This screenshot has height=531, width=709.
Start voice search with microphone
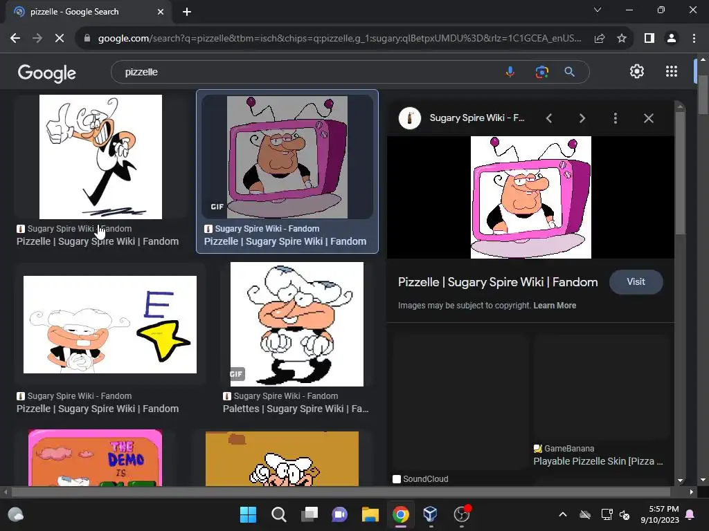[510, 72]
